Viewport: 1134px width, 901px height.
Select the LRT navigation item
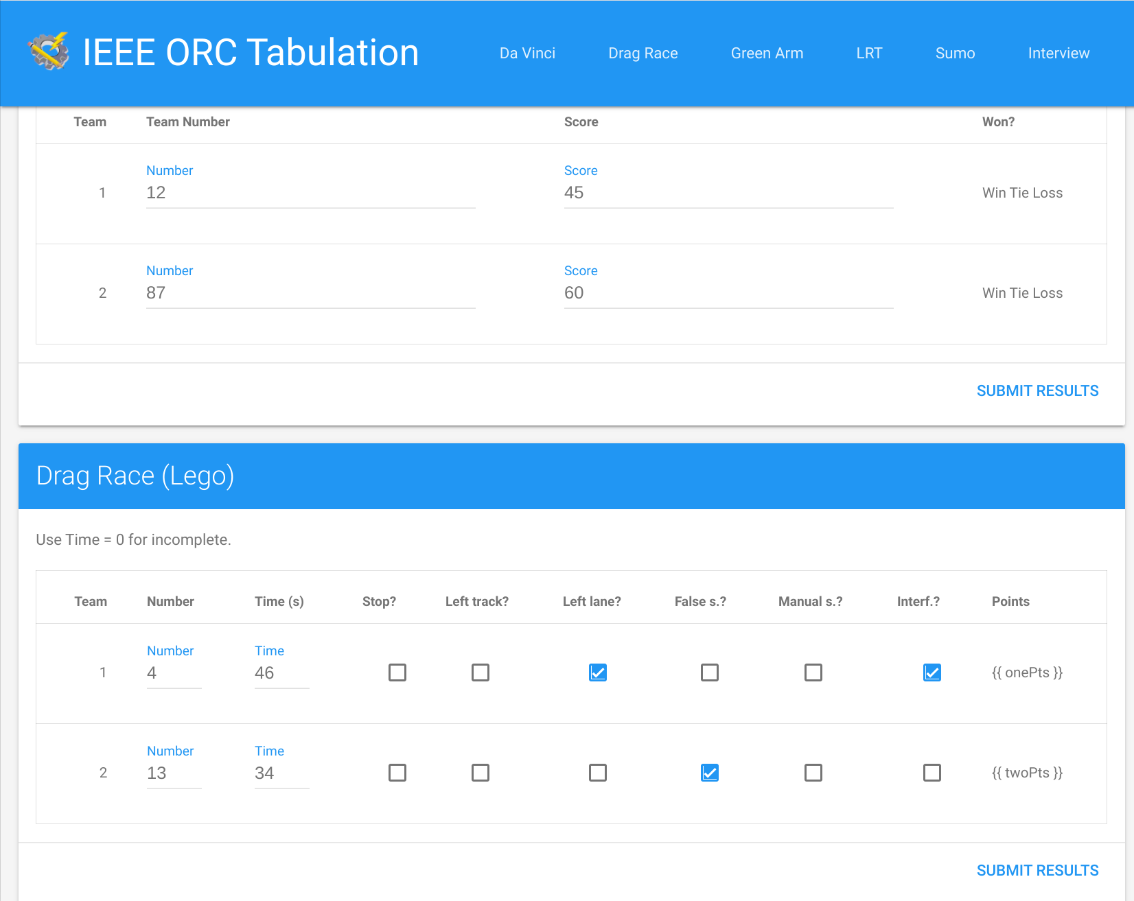click(x=869, y=53)
